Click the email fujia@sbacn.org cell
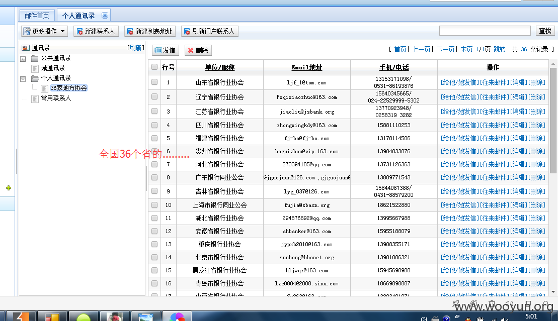Screen dimensions: 558x321 click(x=307, y=205)
